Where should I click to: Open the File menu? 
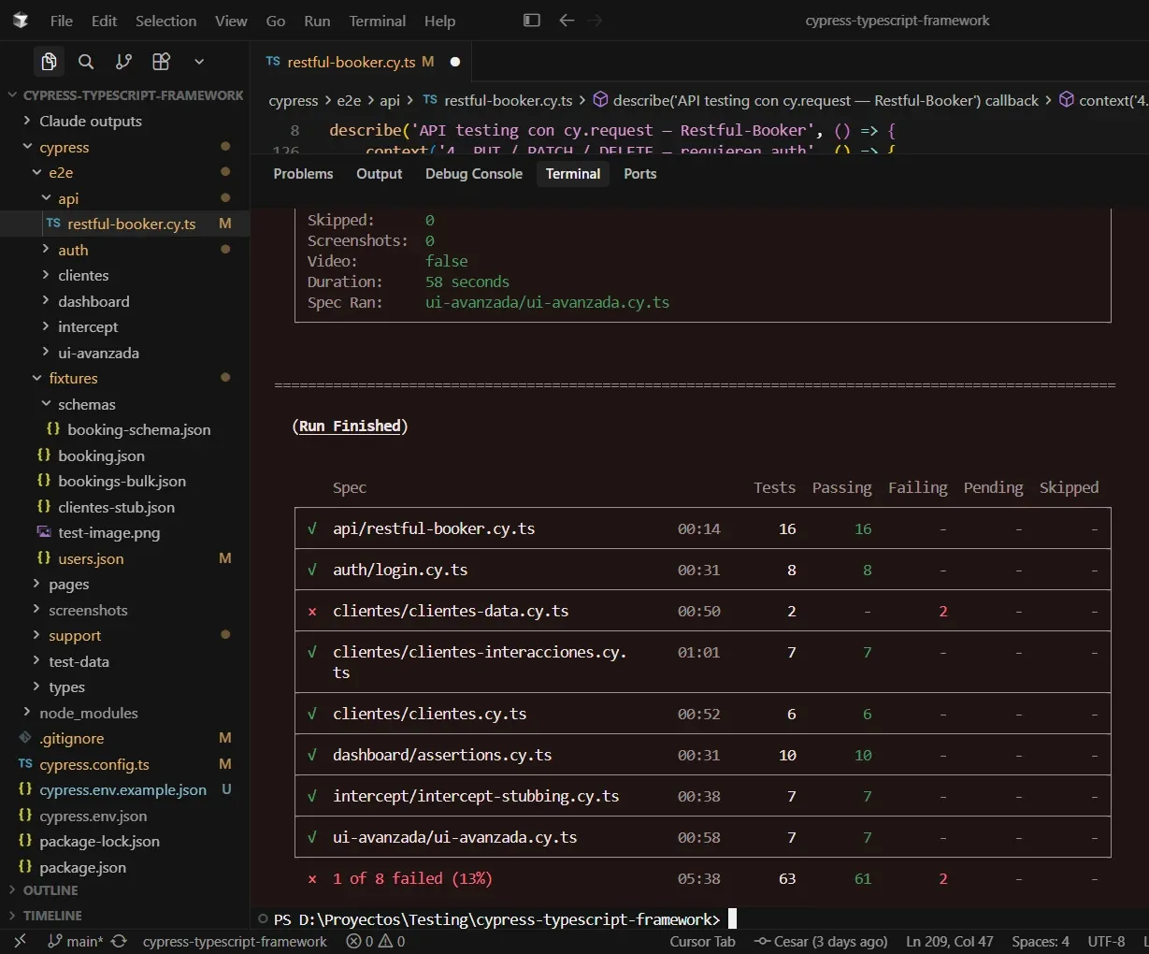pyautogui.click(x=62, y=21)
